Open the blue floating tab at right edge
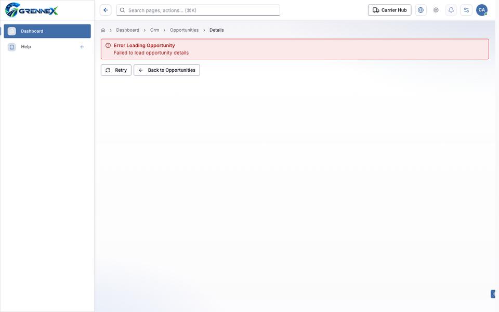Viewport: 499px width, 312px height. tap(493, 294)
